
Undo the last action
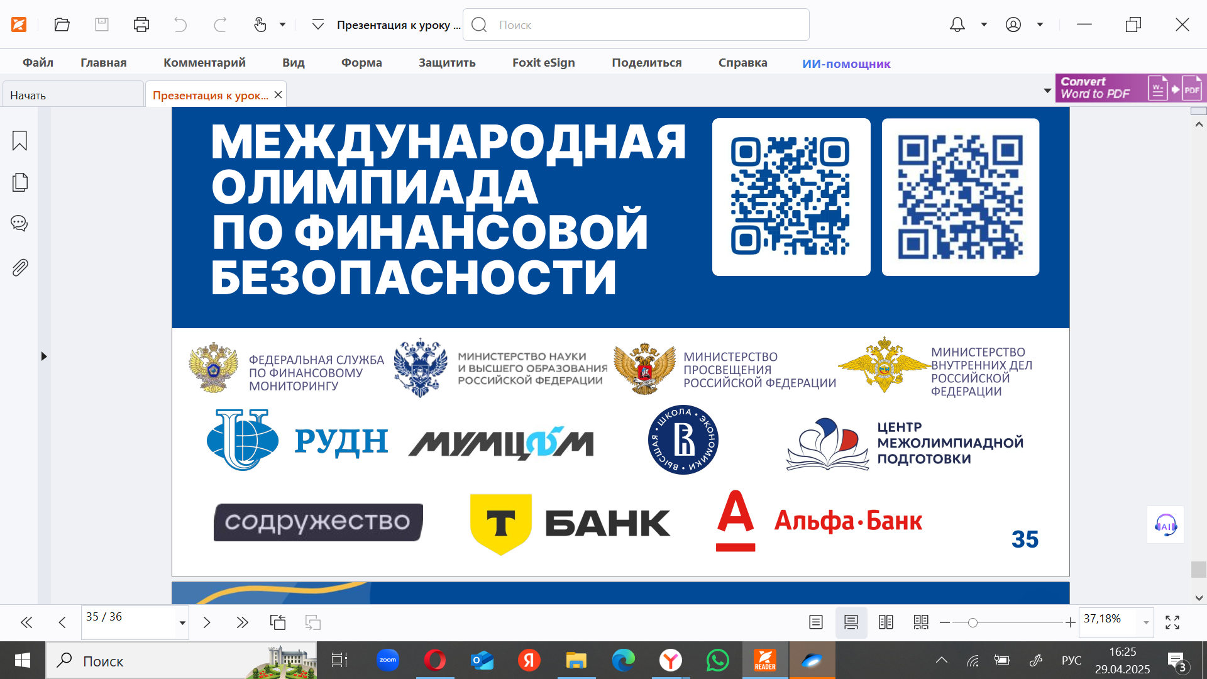click(180, 25)
